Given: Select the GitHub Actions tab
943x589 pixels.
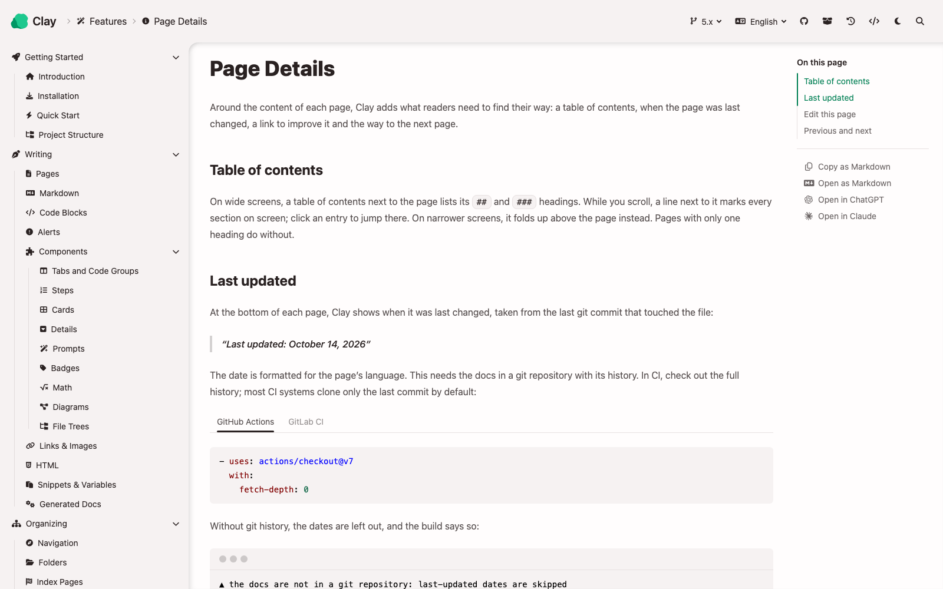Looking at the screenshot, I should click(245, 422).
